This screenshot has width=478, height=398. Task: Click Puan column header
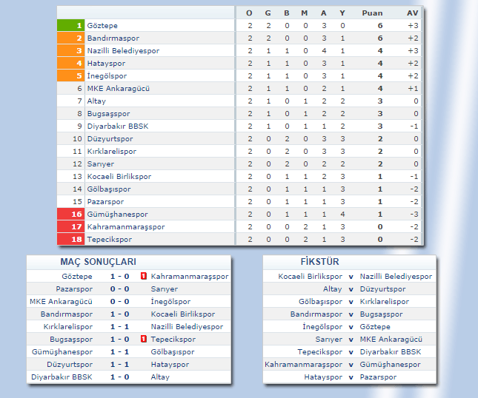(x=372, y=13)
